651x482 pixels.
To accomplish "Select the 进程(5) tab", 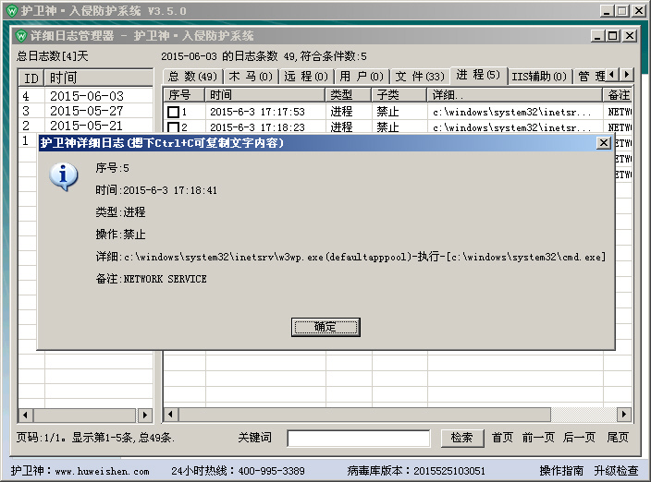I will click(x=478, y=75).
